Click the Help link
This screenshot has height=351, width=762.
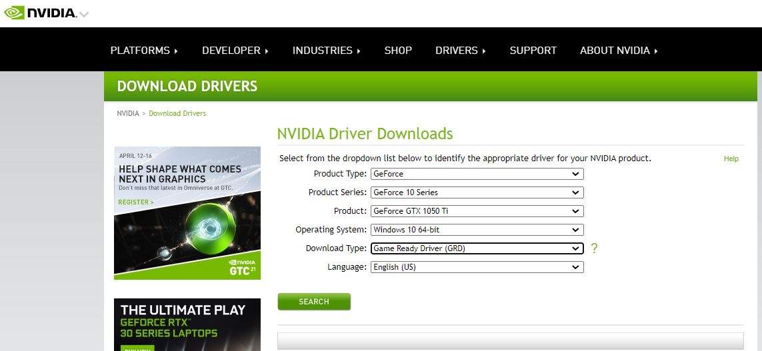coord(731,159)
